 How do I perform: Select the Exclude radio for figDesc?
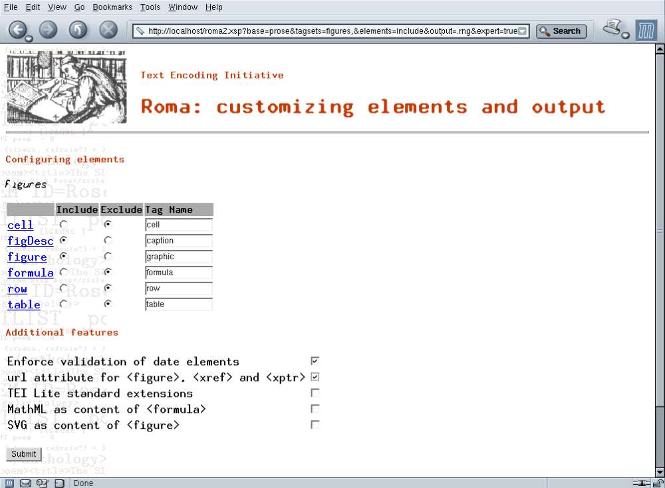108,240
